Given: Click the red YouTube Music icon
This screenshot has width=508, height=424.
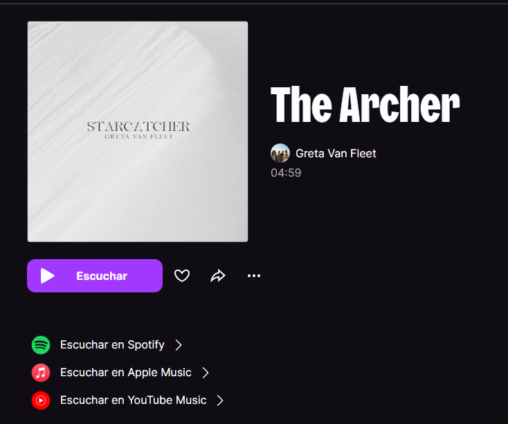Looking at the screenshot, I should [x=41, y=400].
